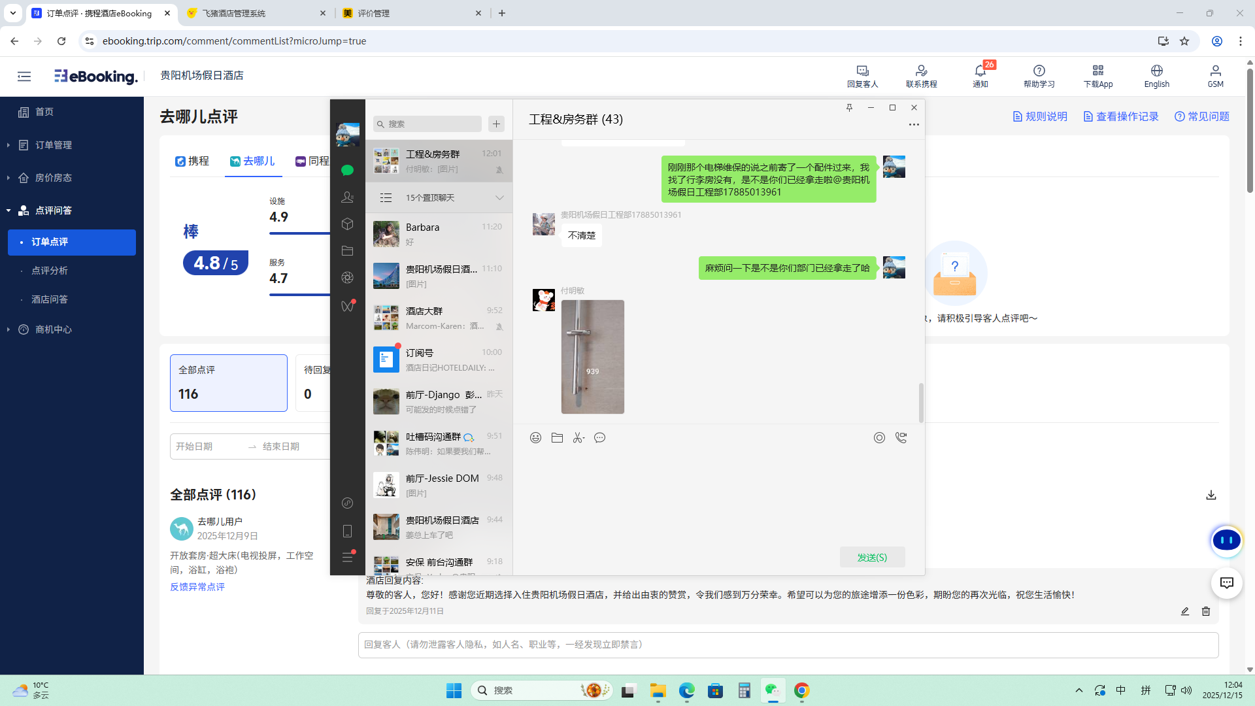
Task: Click the 发送(S) send button
Action: (x=872, y=558)
